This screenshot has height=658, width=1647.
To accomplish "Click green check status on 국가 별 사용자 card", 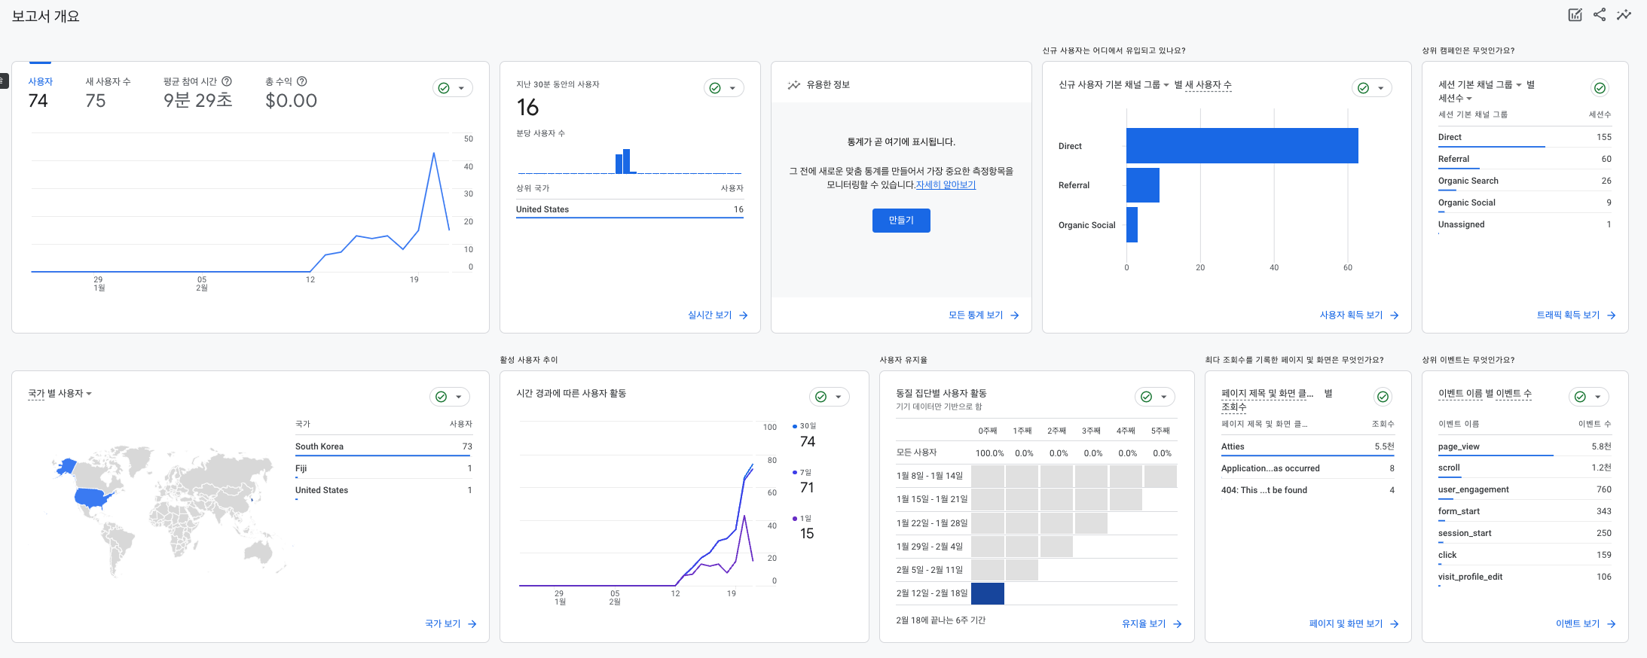I will [x=441, y=397].
